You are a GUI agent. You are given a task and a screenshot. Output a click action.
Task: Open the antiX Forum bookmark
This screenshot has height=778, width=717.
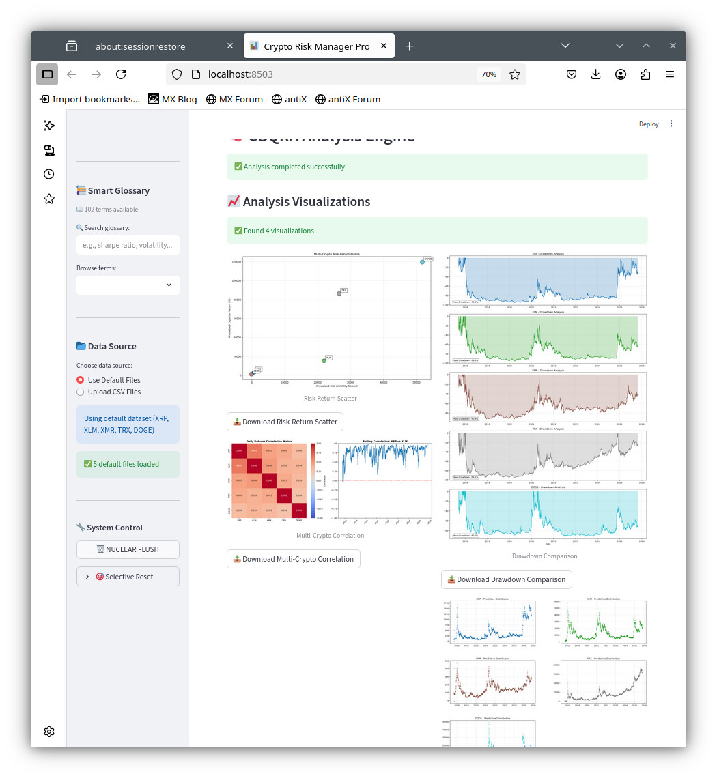(x=348, y=99)
